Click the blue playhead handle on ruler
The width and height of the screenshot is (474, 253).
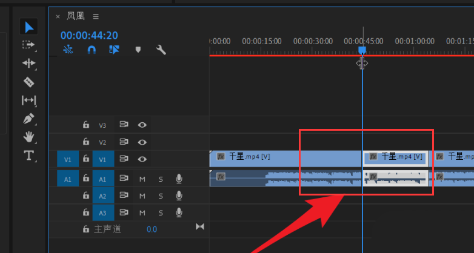[362, 50]
